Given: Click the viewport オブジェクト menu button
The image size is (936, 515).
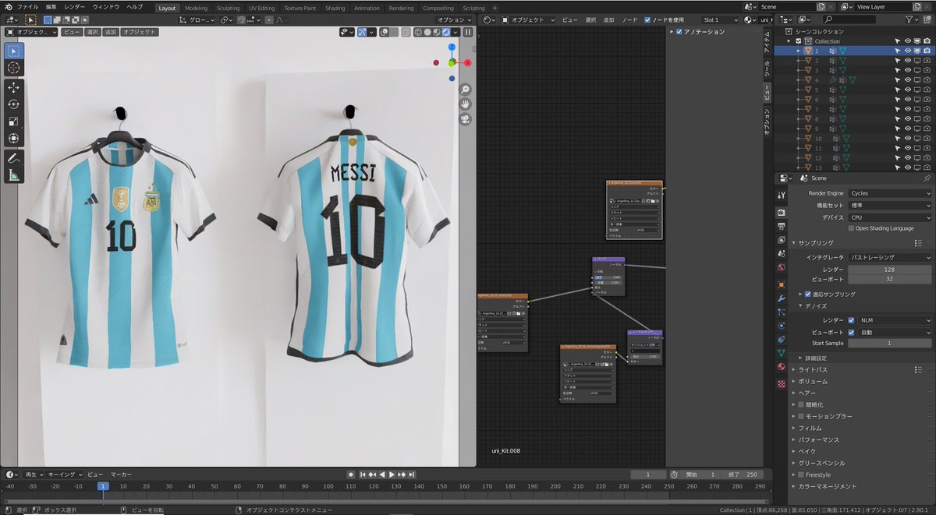Looking at the screenshot, I should tap(140, 33).
